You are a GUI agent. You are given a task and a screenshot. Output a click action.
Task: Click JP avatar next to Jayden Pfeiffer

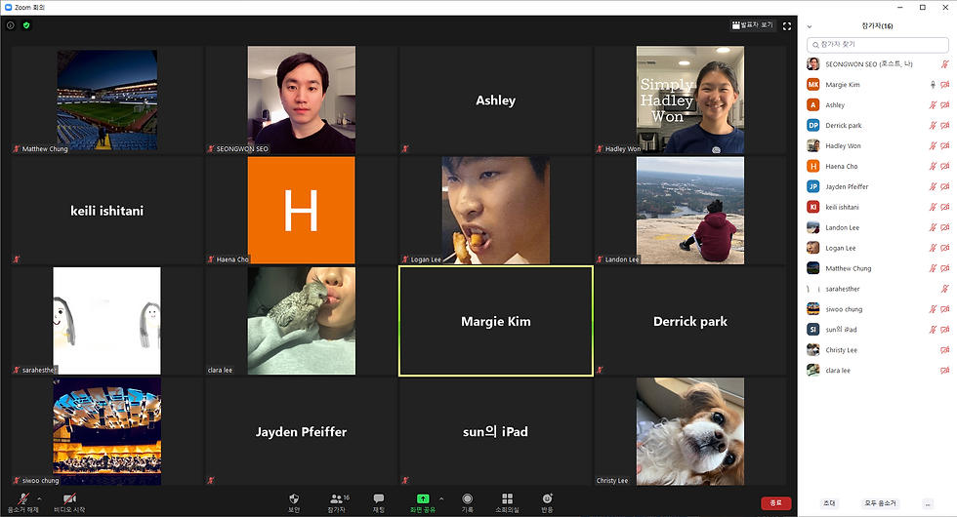[x=812, y=186]
